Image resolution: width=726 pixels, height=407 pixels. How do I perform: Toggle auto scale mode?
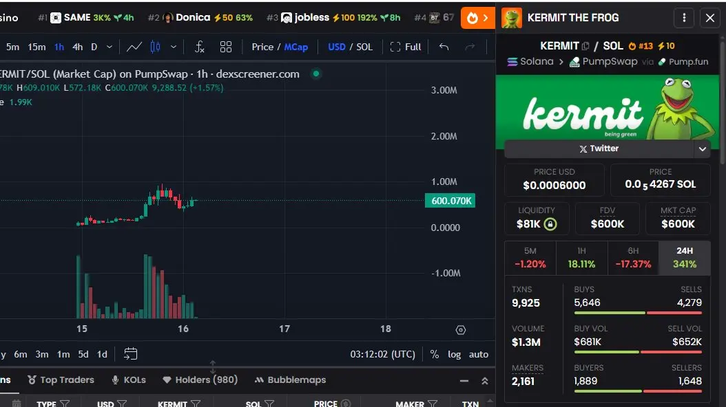pyautogui.click(x=478, y=354)
